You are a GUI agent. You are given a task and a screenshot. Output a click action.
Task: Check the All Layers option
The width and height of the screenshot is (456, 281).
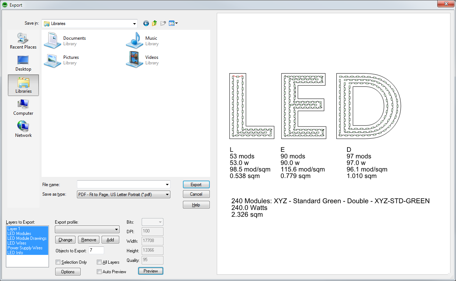coord(99,262)
